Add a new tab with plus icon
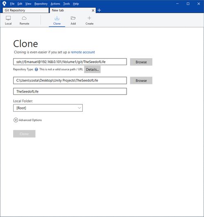 [99, 10]
